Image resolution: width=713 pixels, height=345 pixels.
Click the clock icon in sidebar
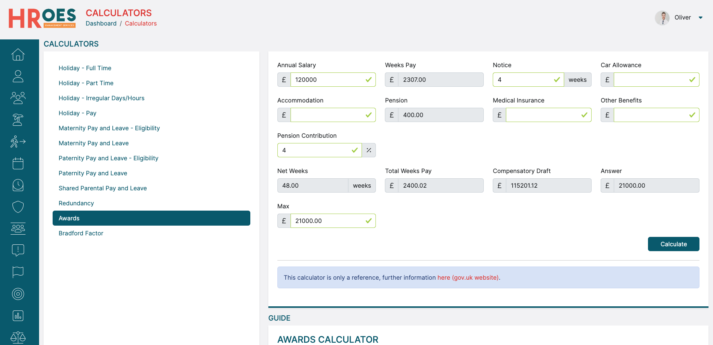[18, 185]
